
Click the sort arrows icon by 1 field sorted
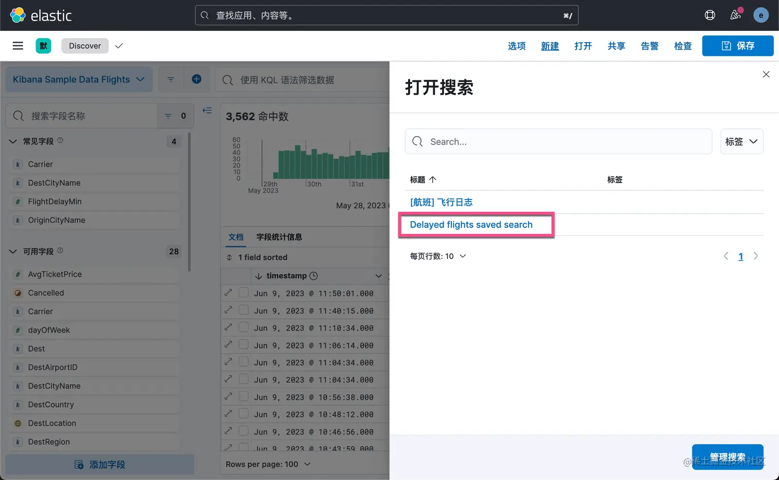pyautogui.click(x=229, y=257)
